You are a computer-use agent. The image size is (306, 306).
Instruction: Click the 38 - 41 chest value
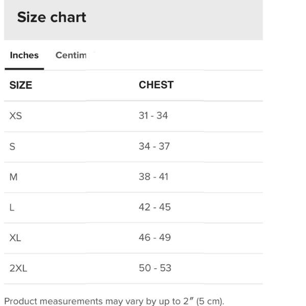(x=154, y=176)
